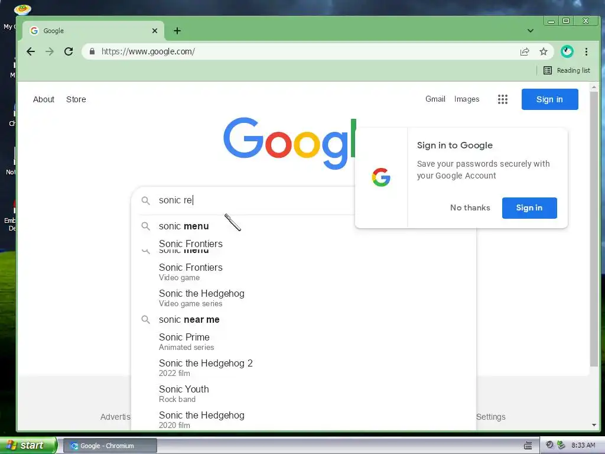Open the browser profile avatar
This screenshot has width=605, height=454.
click(567, 51)
